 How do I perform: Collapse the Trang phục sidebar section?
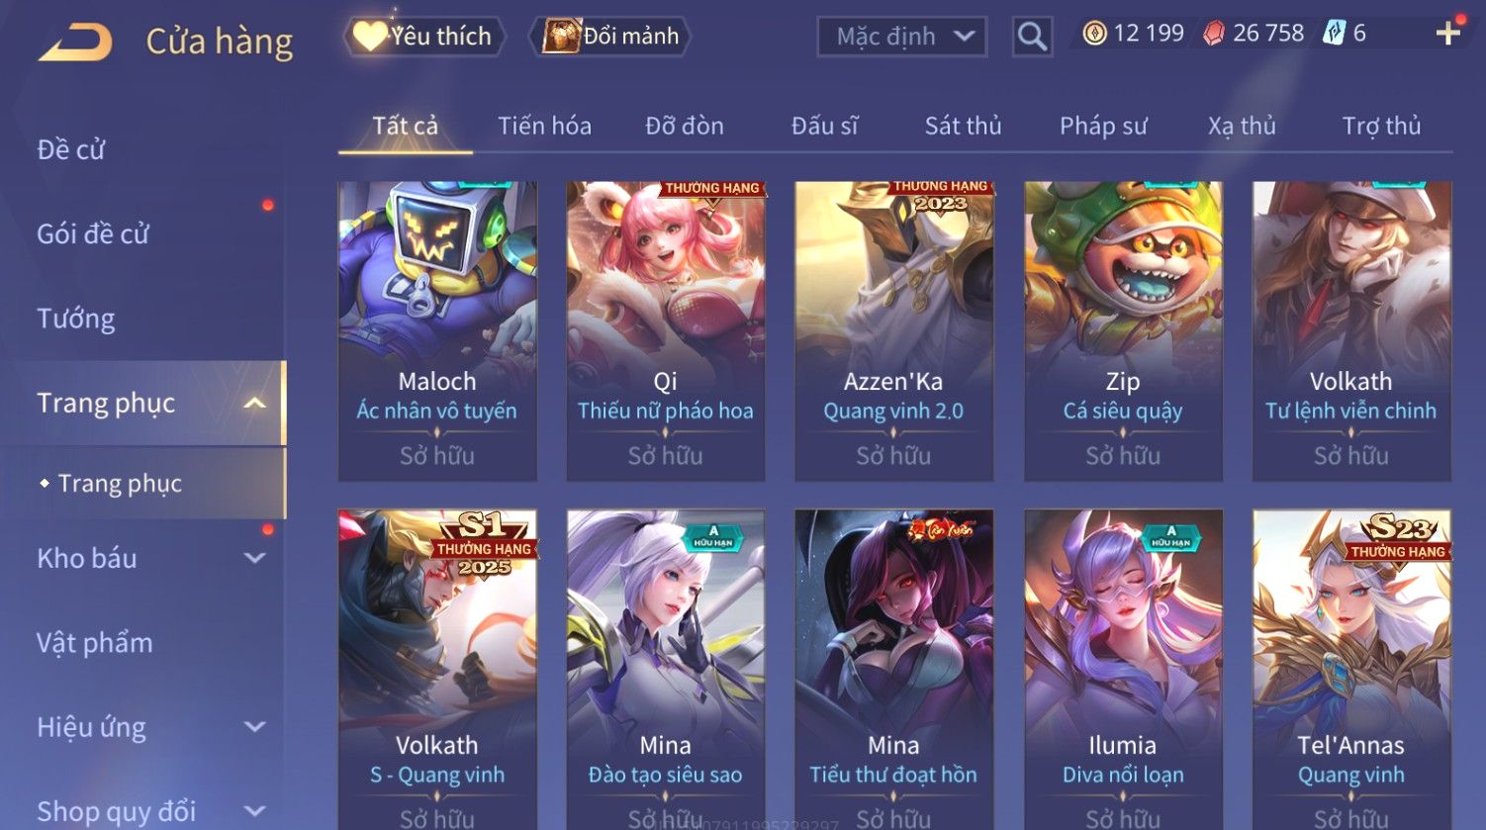(254, 403)
